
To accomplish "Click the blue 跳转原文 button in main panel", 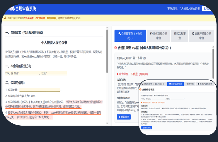I will point(124,117).
